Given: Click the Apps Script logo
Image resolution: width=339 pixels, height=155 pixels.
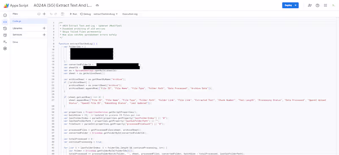Looking at the screenshot, I should 16,6.
